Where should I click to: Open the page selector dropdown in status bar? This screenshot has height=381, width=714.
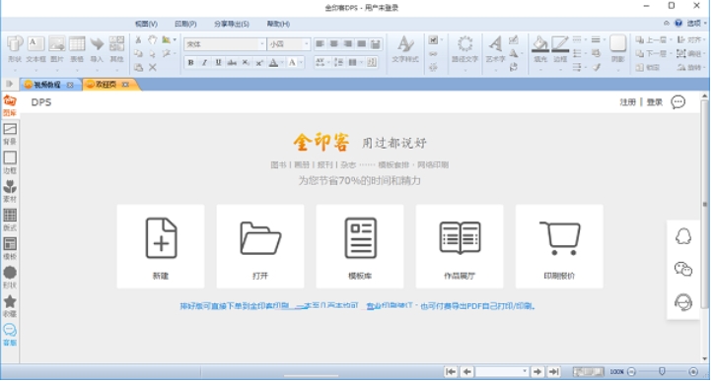pyautogui.click(x=525, y=371)
